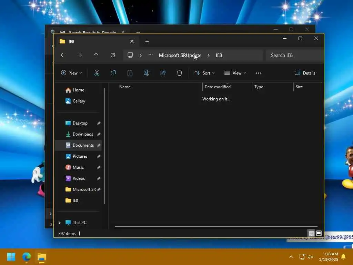Image resolution: width=353 pixels, height=265 pixels.
Task: Click the muted volume tray icon
Action: pyautogui.click(x=311, y=257)
